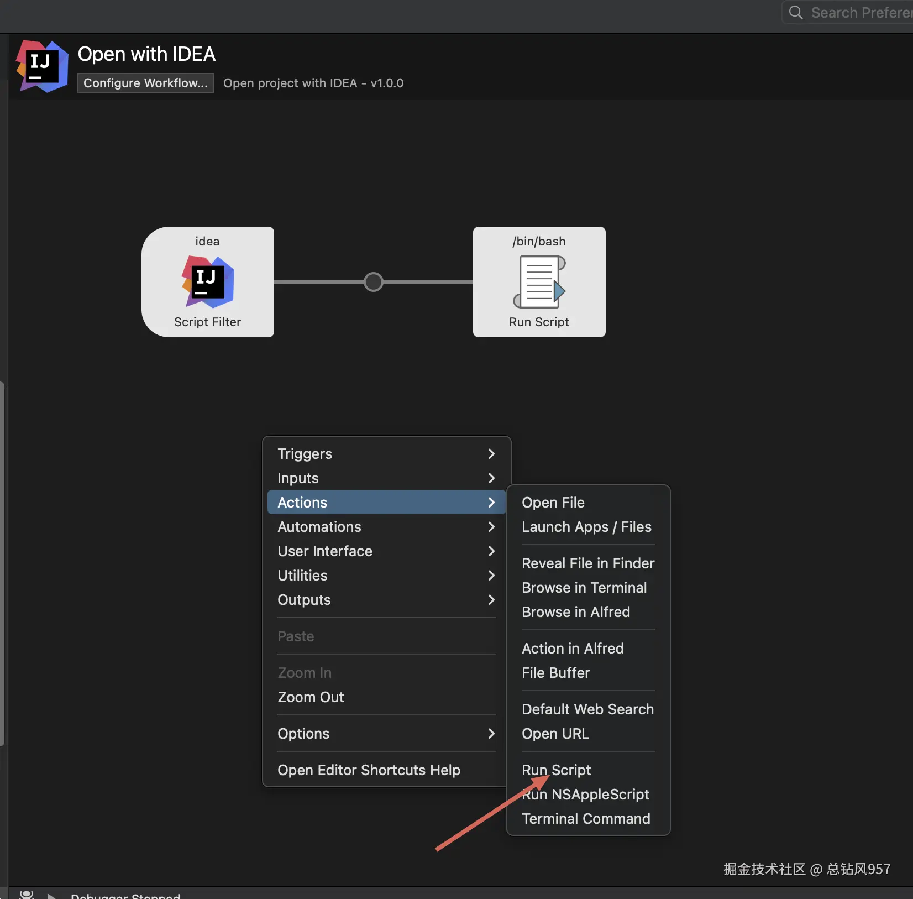Choose Default Web Search action
Viewport: 913px width, 899px height.
[x=588, y=709]
